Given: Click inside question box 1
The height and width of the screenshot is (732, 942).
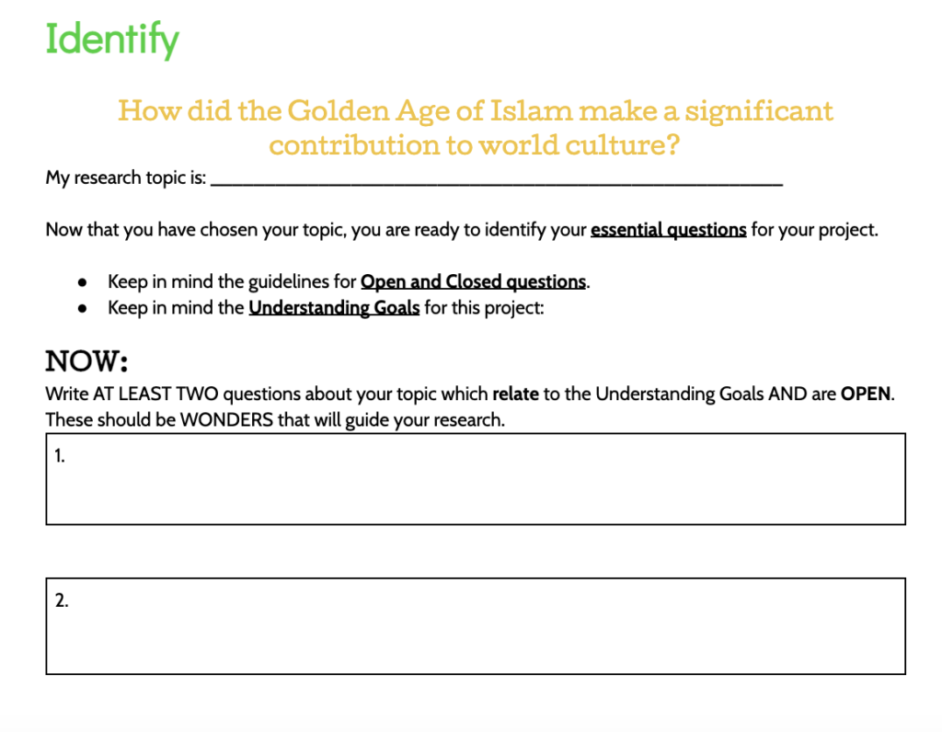Looking at the screenshot, I should (476, 479).
